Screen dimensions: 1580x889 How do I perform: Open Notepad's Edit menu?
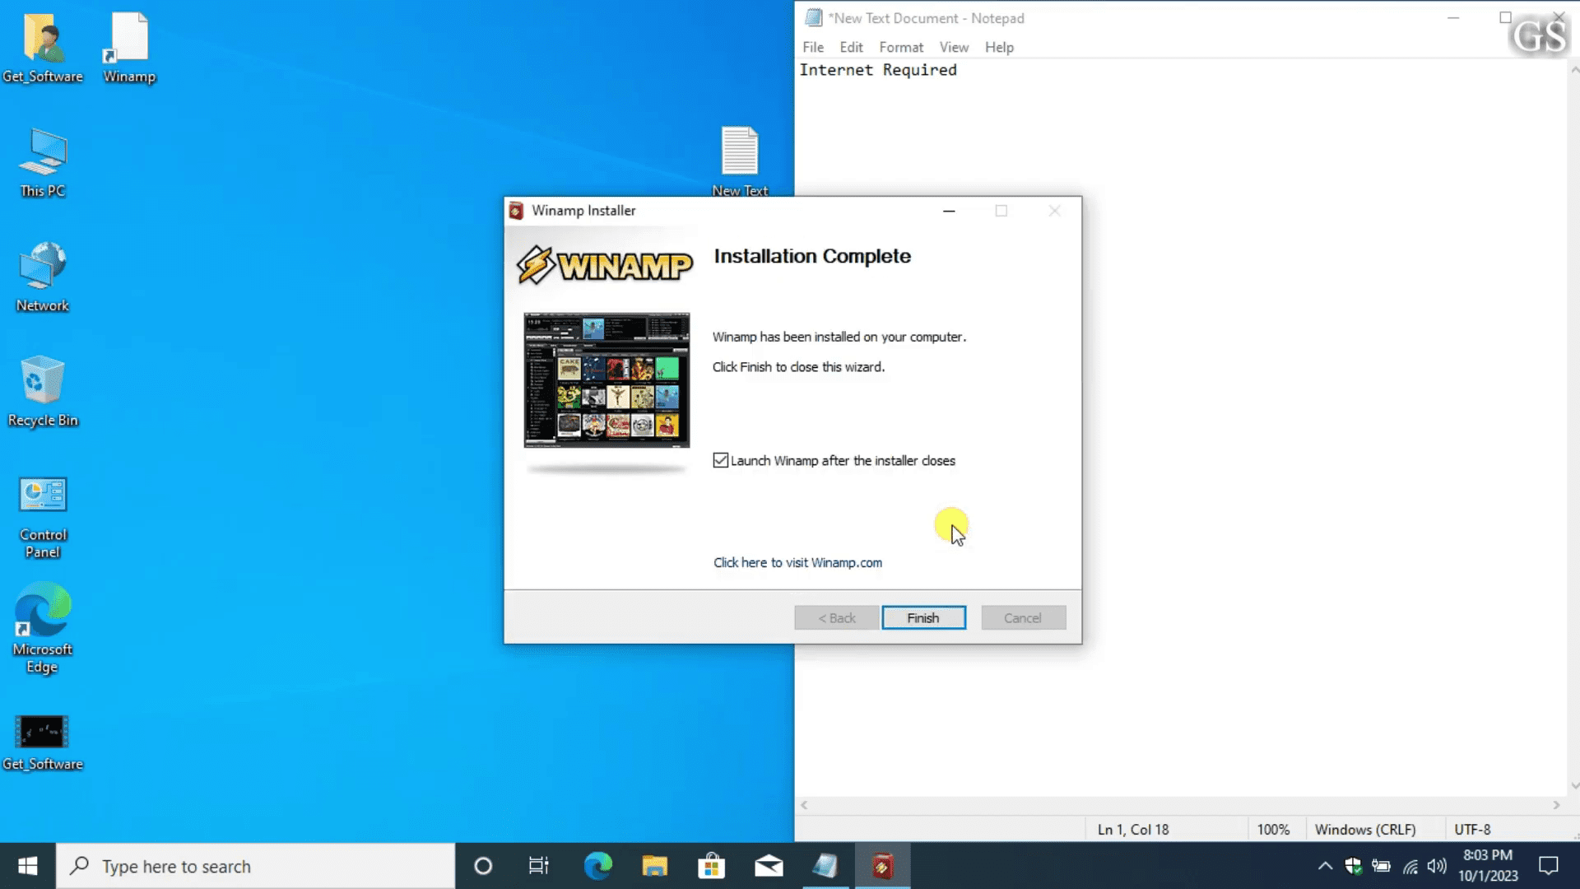[851, 47]
